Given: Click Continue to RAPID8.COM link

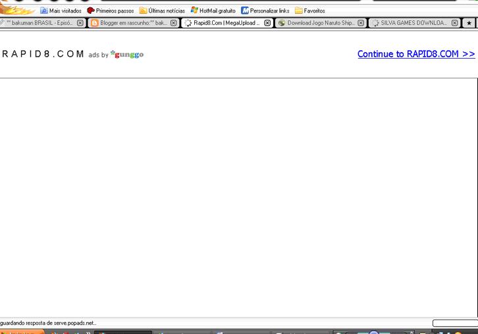Looking at the screenshot, I should point(416,54).
